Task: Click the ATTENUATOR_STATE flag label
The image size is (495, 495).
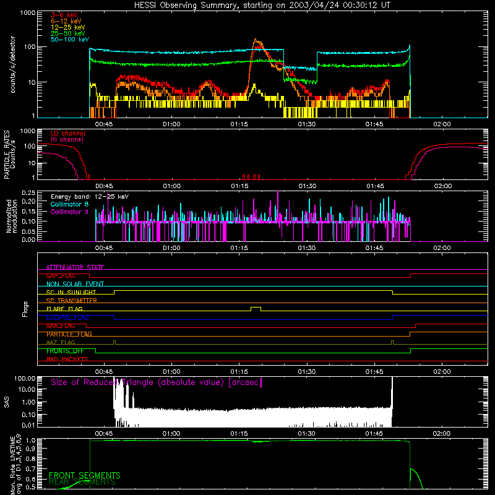Action: pos(75,267)
